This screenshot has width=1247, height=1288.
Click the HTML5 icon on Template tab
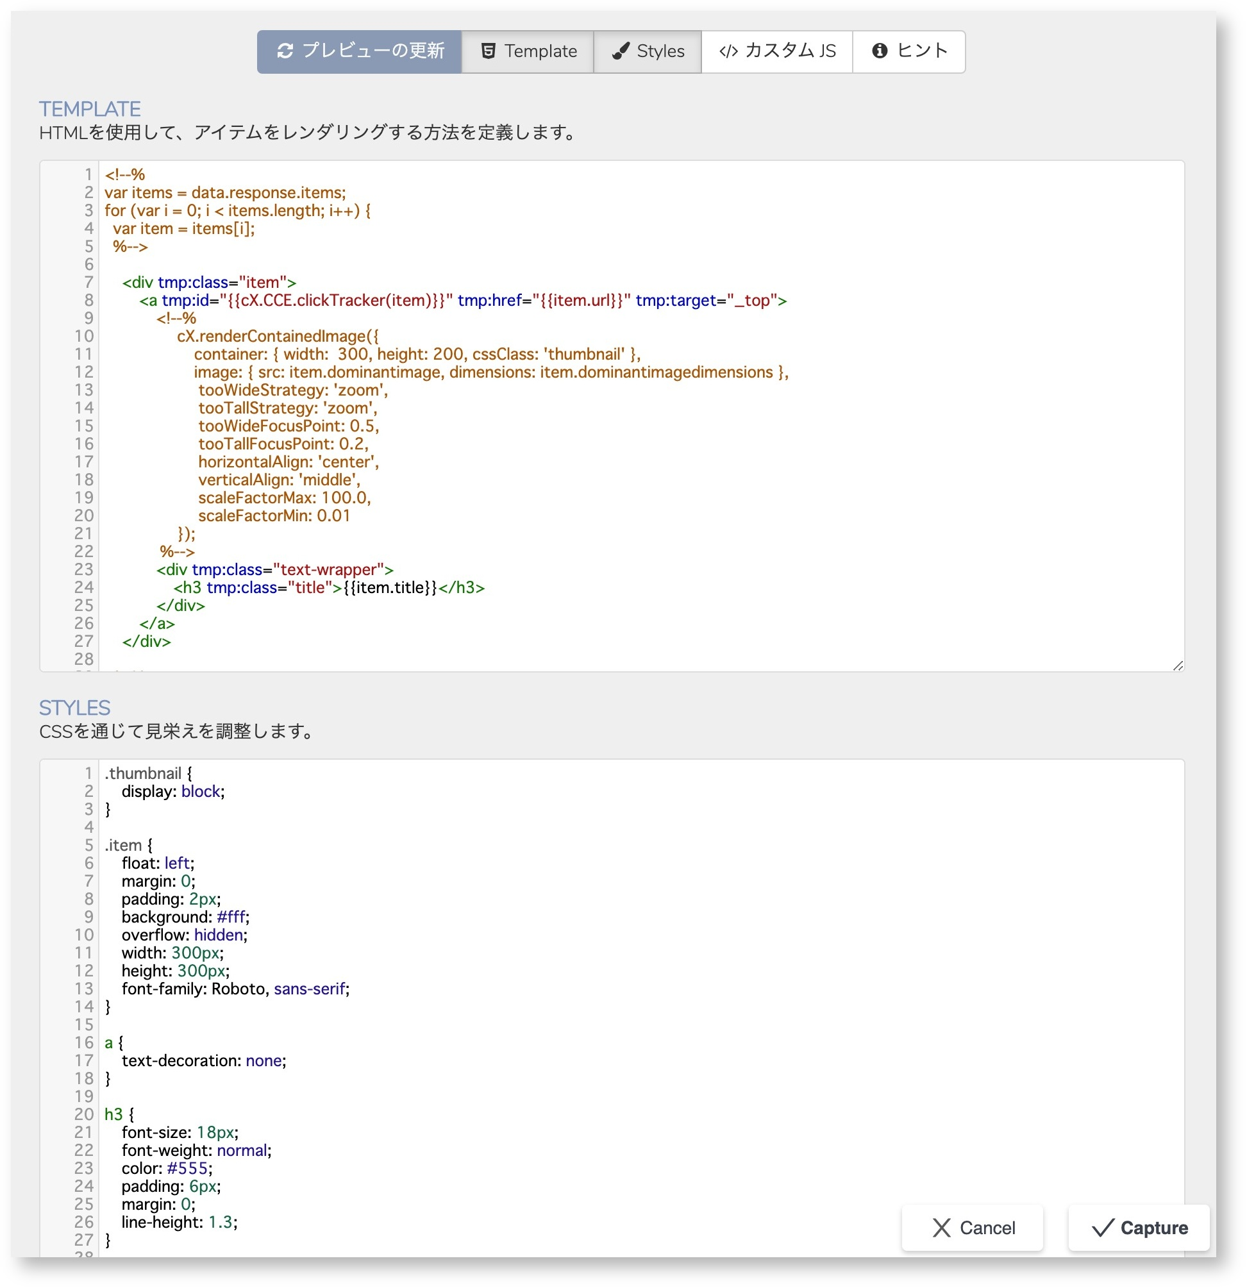tap(488, 51)
